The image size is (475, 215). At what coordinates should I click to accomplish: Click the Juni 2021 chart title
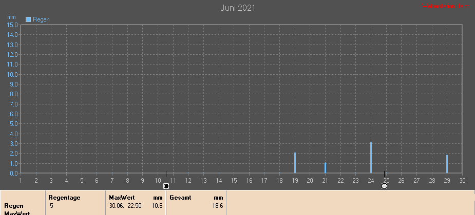(x=238, y=8)
